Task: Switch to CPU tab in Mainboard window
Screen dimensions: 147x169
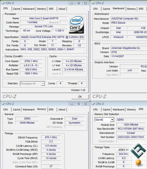Action: pos(95,9)
